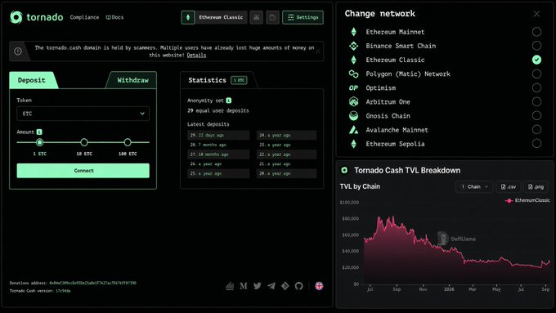Follow the Details link in warning banner
This screenshot has width=556, height=313.
(196, 55)
